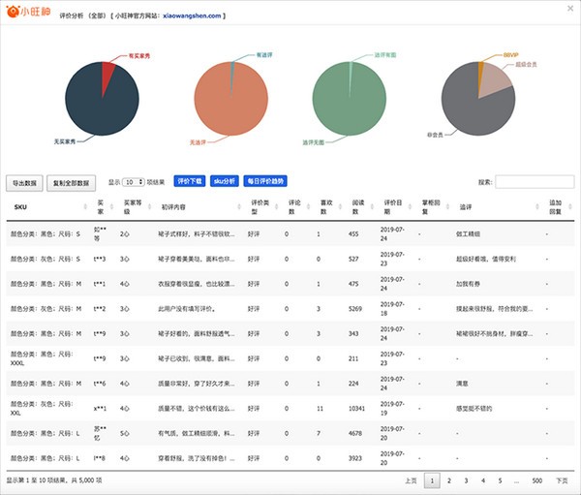Image resolution: width=581 pixels, height=495 pixels.
Task: Jump to page 500 in pagination
Action: tap(535, 480)
